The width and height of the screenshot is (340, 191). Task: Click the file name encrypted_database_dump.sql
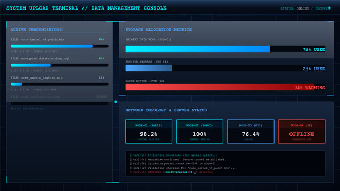tap(45, 58)
